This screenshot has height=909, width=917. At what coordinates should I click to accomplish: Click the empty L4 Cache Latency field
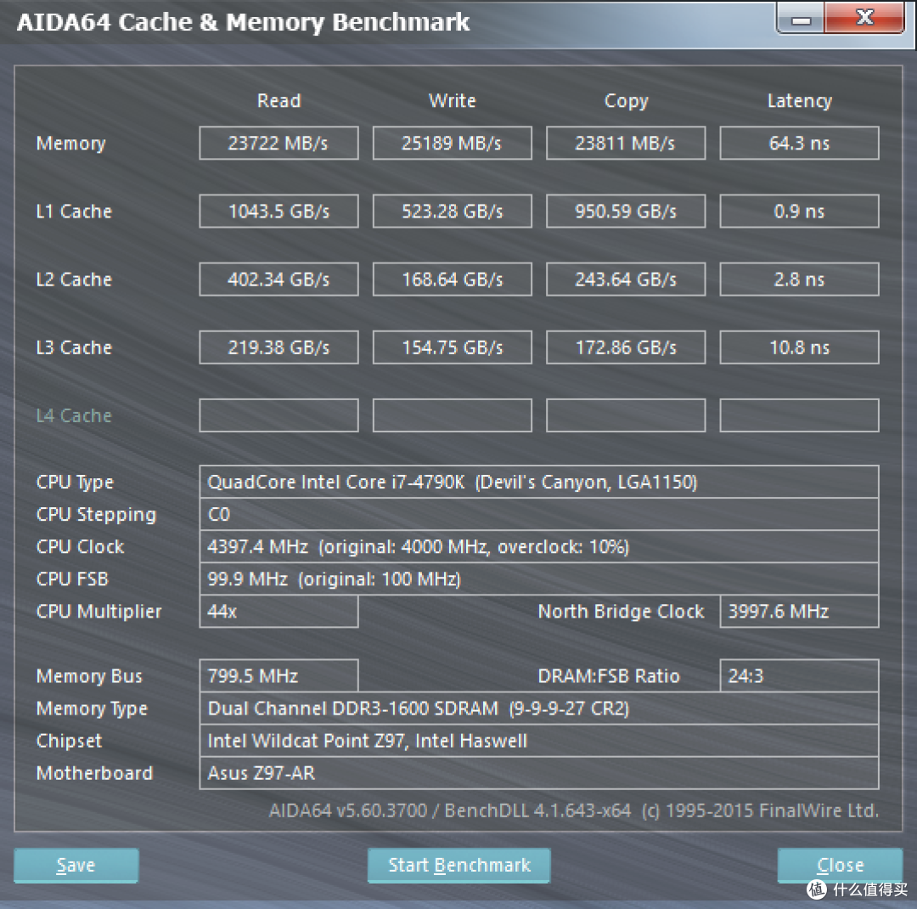[x=799, y=415]
